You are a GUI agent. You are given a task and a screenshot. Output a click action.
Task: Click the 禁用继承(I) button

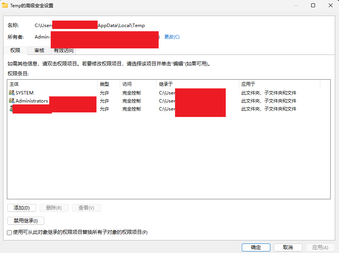pos(26,221)
